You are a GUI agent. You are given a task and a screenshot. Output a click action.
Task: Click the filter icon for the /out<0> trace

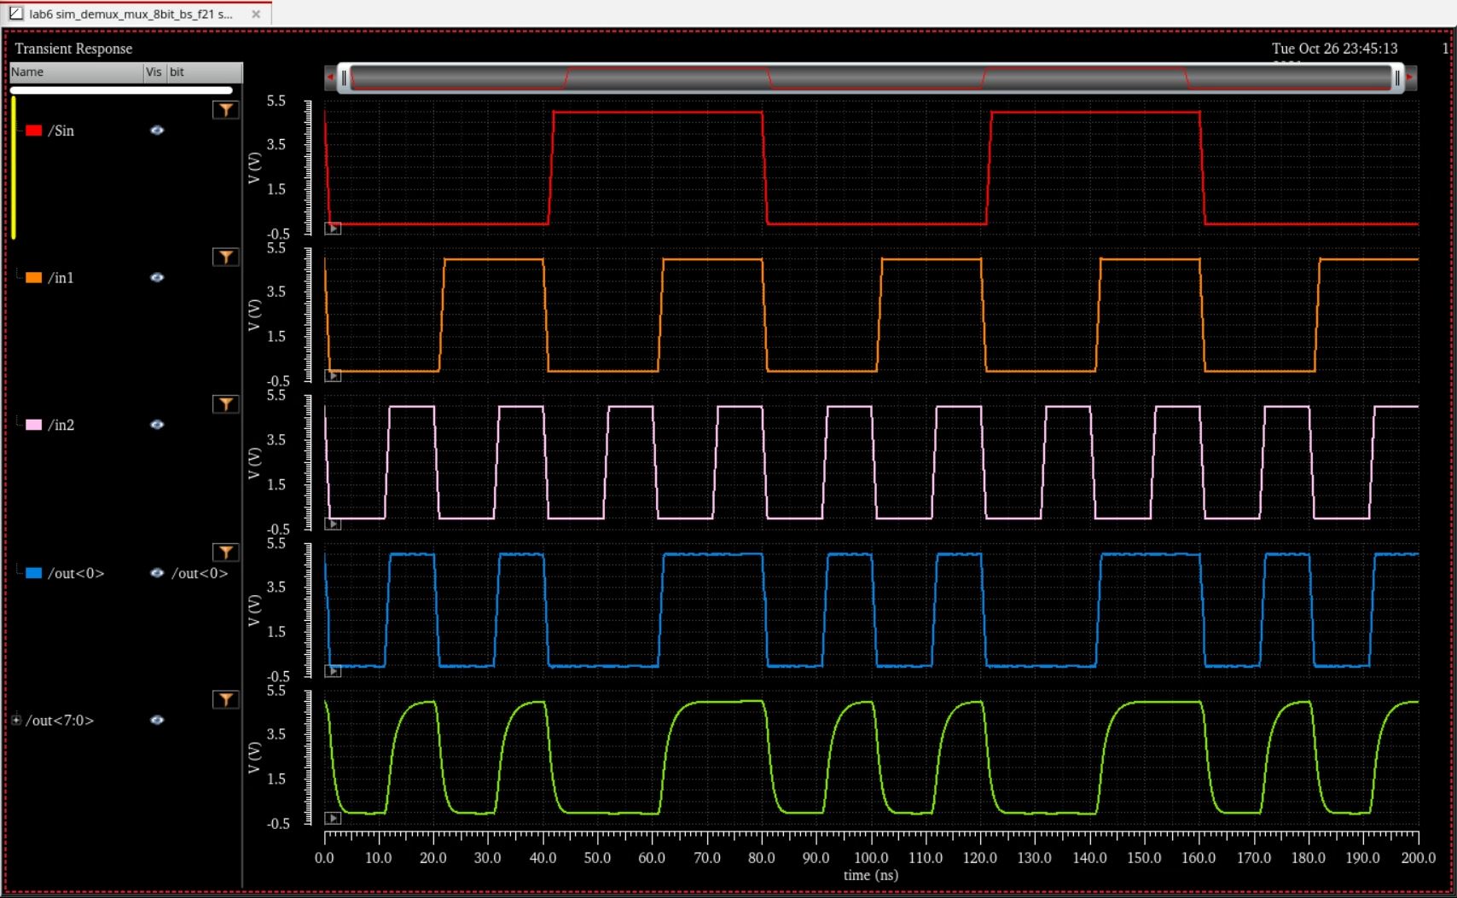point(225,553)
